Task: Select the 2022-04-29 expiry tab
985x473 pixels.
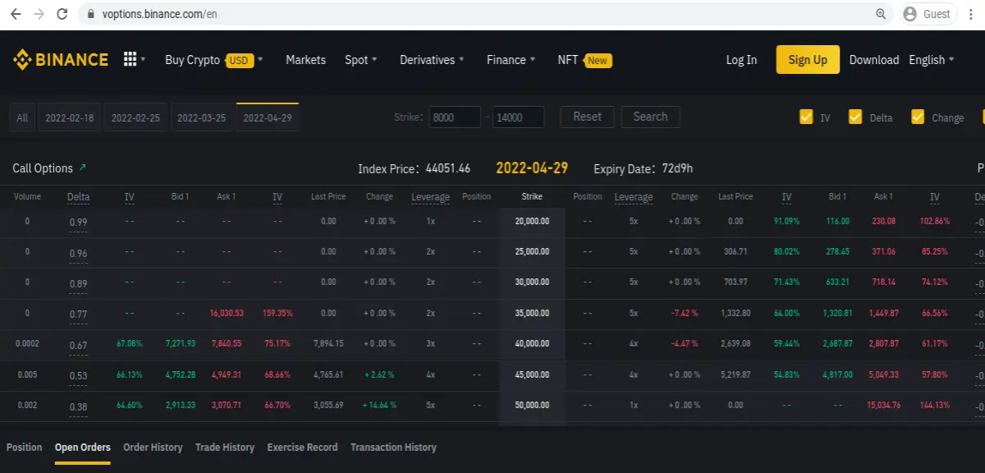Action: click(x=268, y=117)
